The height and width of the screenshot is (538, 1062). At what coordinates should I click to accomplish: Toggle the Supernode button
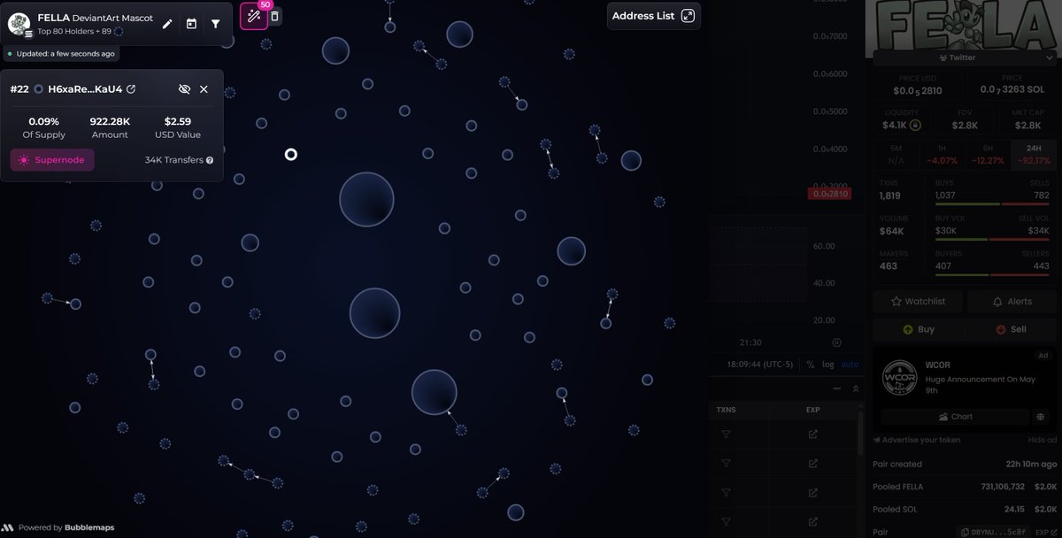[52, 160]
